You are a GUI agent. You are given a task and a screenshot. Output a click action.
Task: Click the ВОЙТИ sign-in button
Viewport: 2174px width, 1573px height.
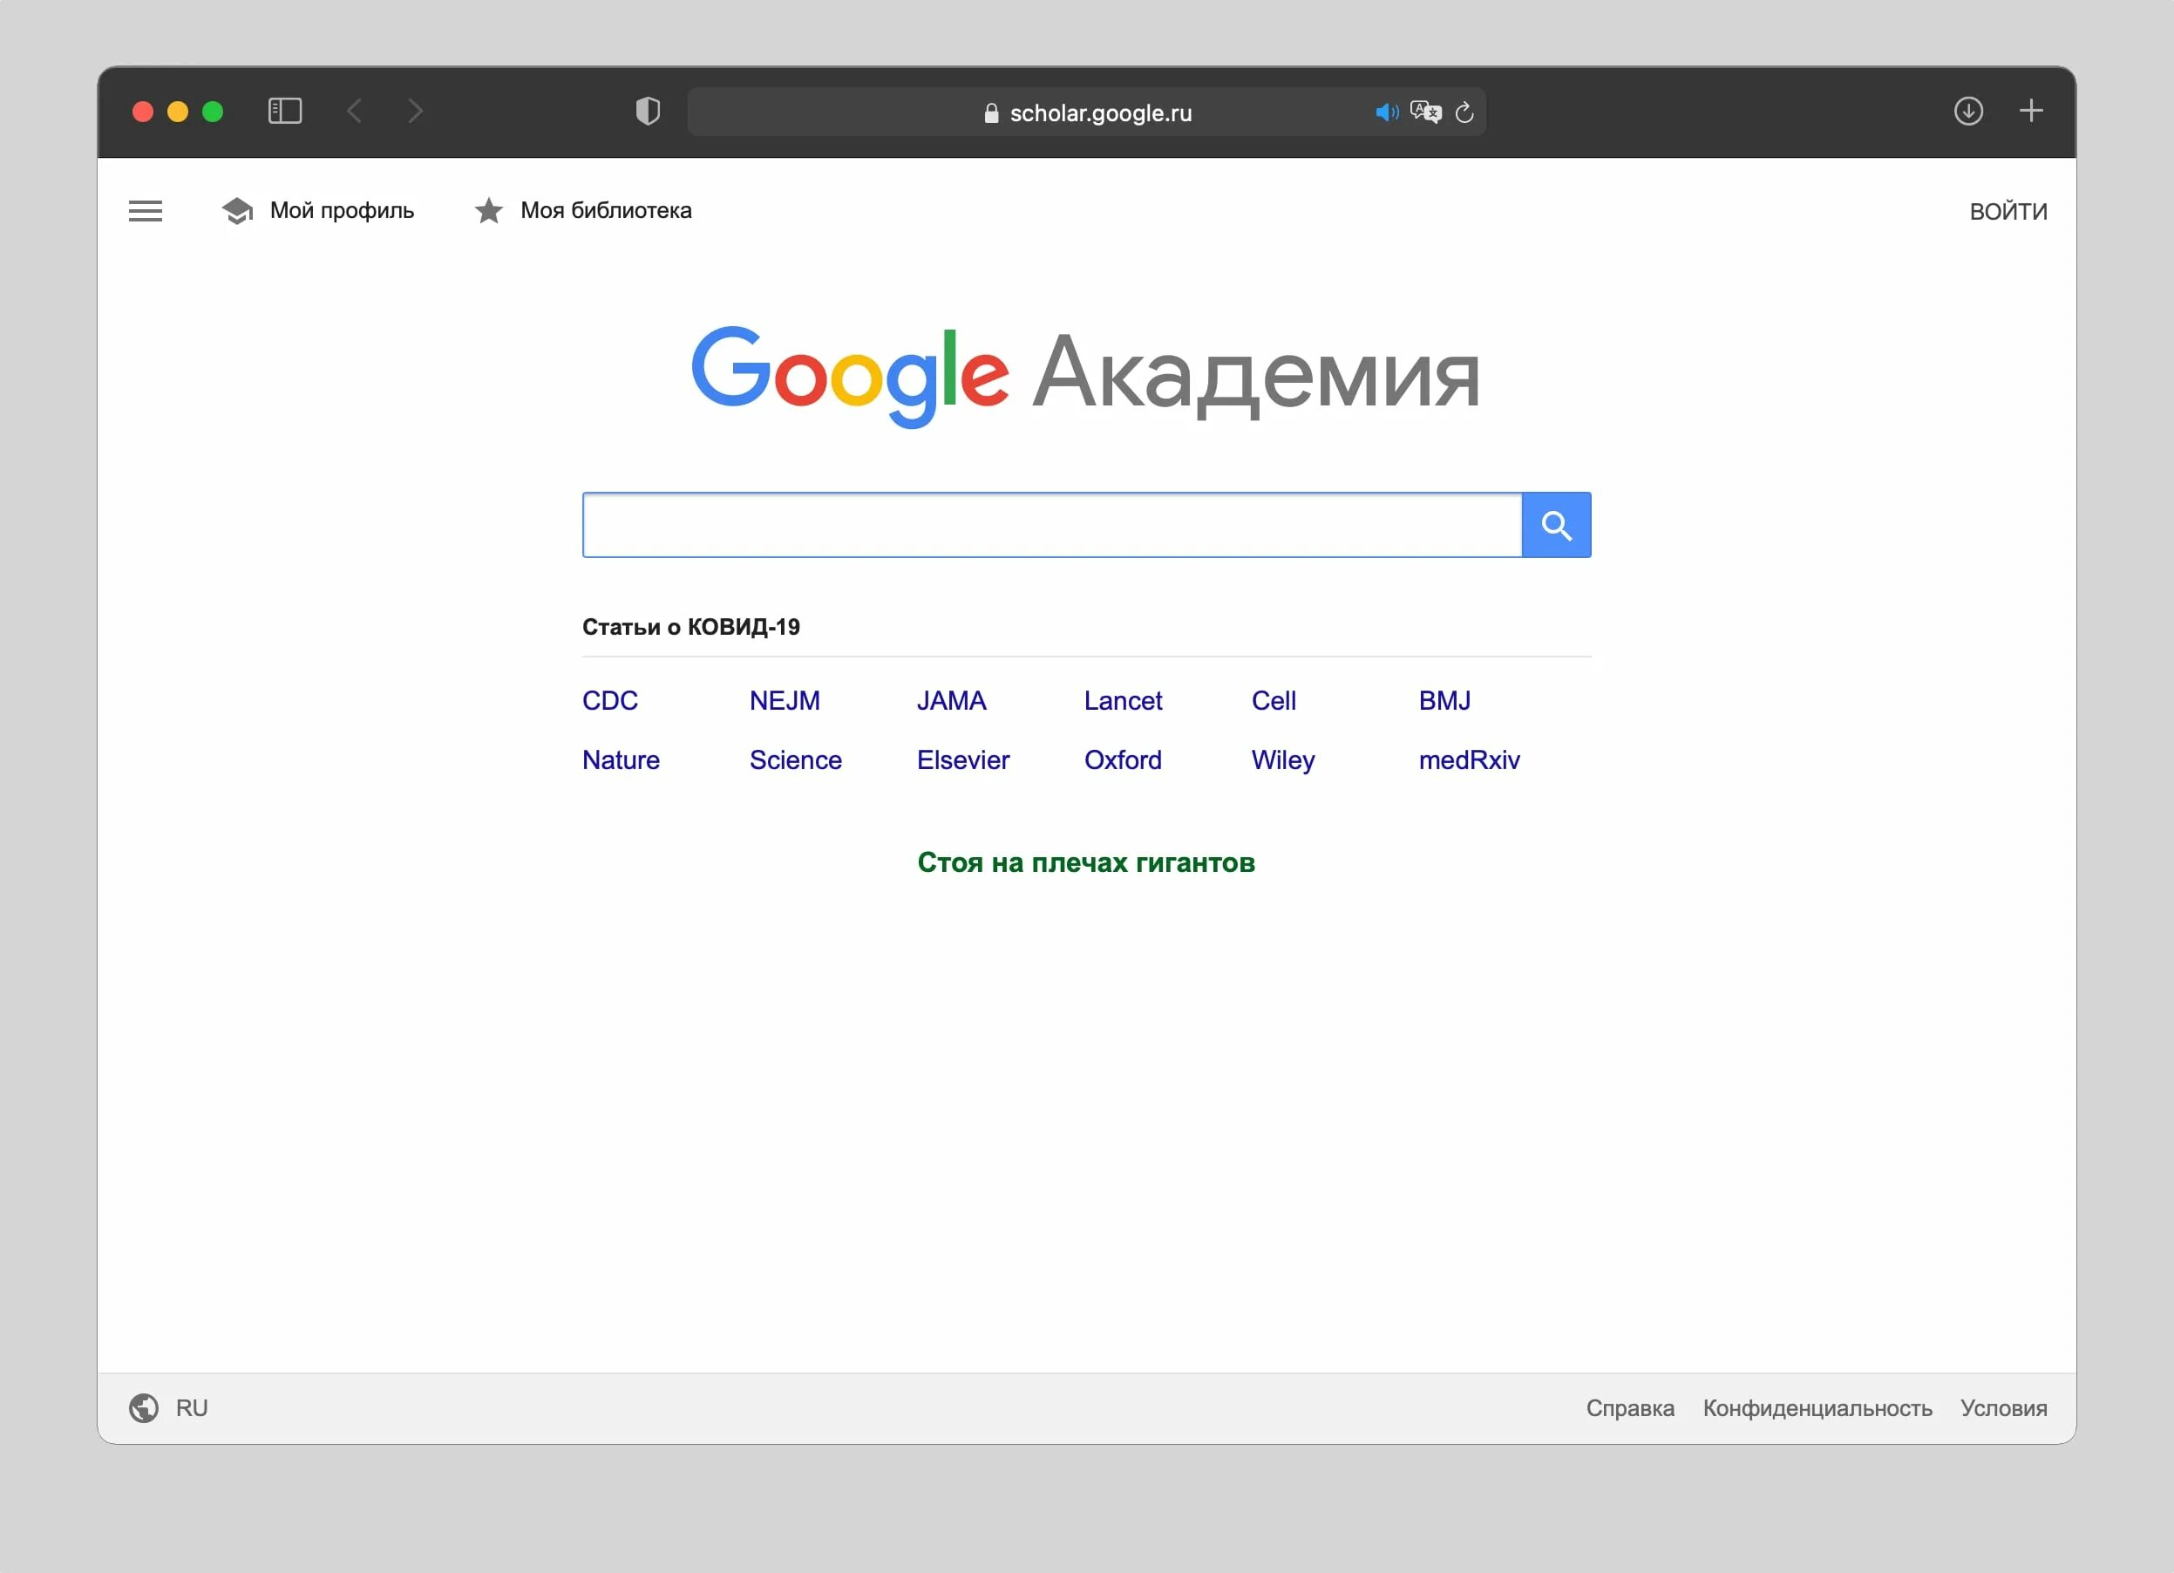(x=2008, y=212)
